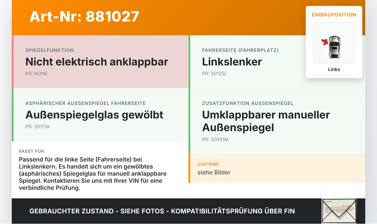Click 'Umklappbarer manueller Außenspiegel' value

click(266, 121)
